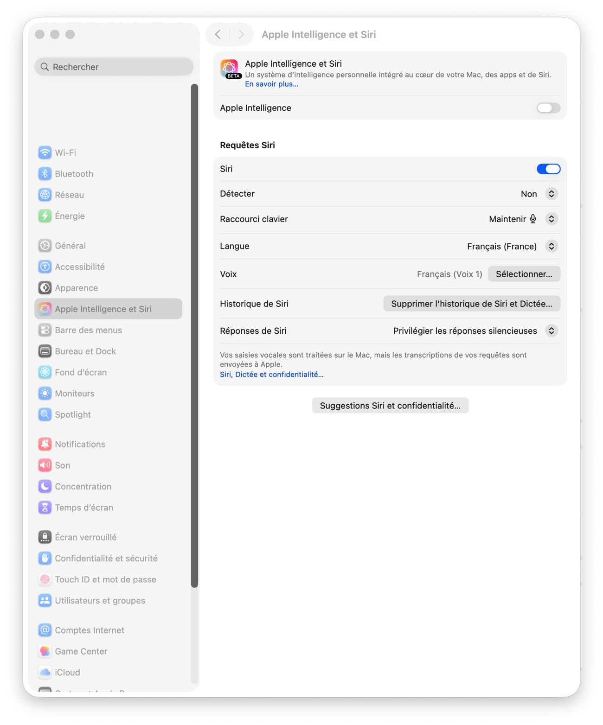Screen dimensions: 603x725
Task: Open the Touch ID fingerprint icon
Action: coord(45,579)
